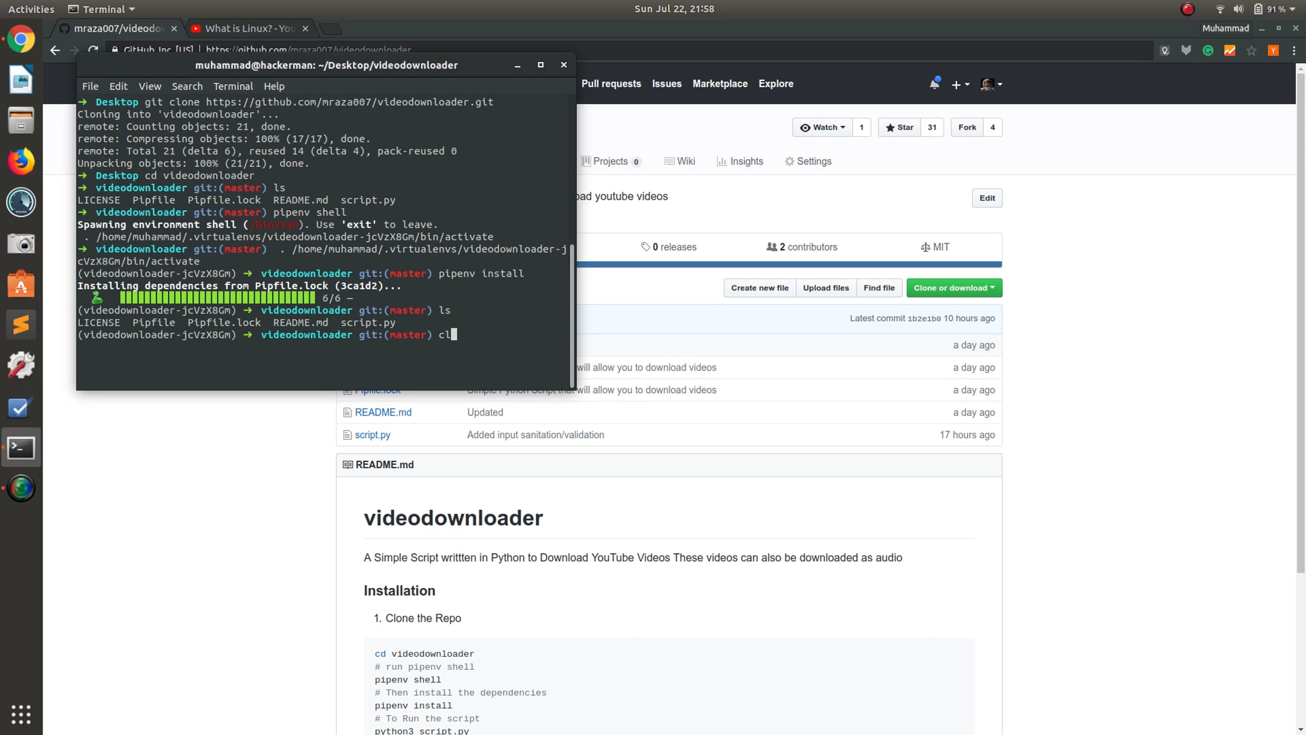Open the repository Settings tab
1306x735 pixels.
pos(808,161)
